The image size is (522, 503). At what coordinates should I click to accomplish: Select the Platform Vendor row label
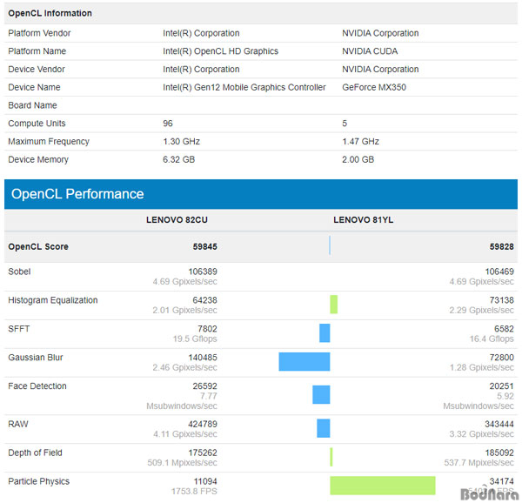[x=39, y=33]
